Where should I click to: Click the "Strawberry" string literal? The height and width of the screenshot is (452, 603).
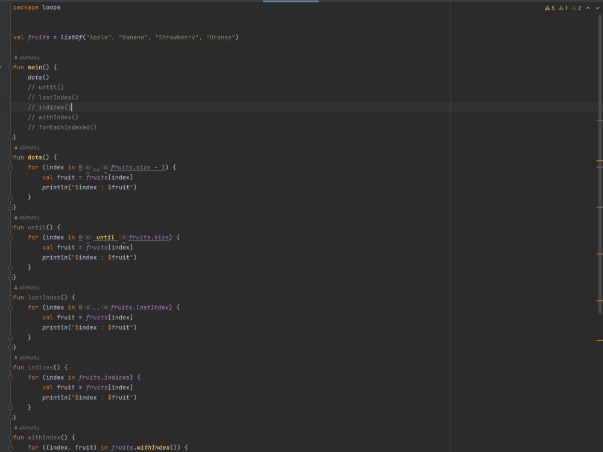[x=177, y=37]
